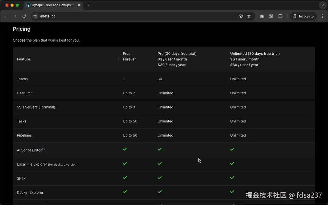Open the Chrome three-dot menu
The image size is (328, 205).
323,16
